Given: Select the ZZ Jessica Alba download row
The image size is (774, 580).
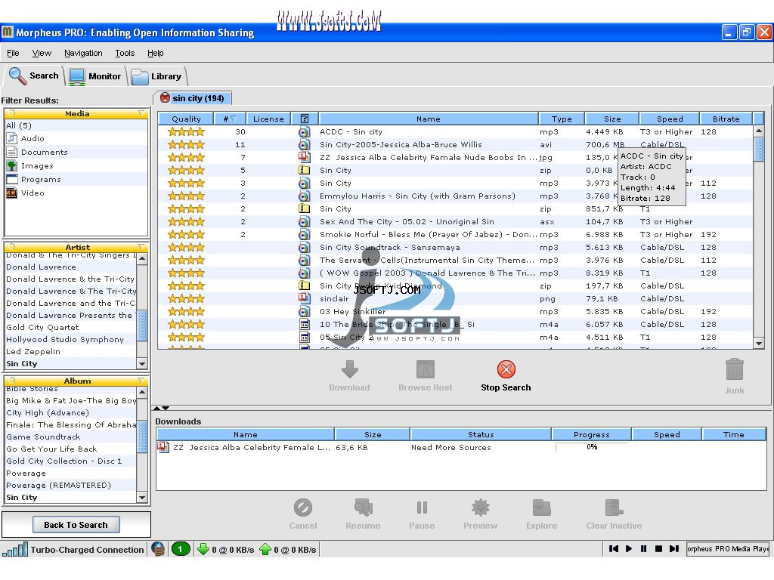Looking at the screenshot, I should click(461, 447).
